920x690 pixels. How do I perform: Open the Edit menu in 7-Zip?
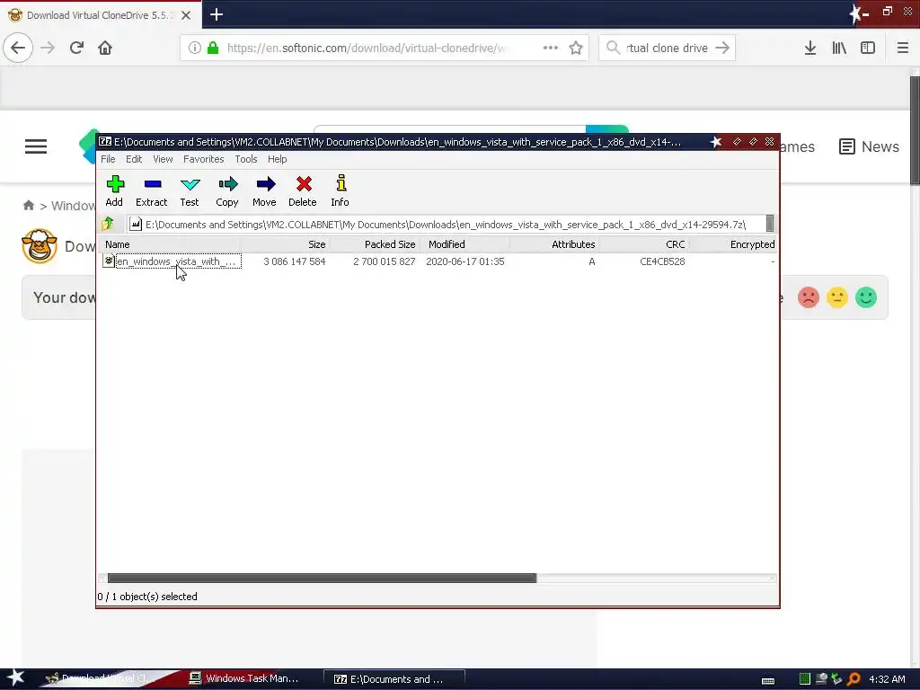(x=134, y=159)
